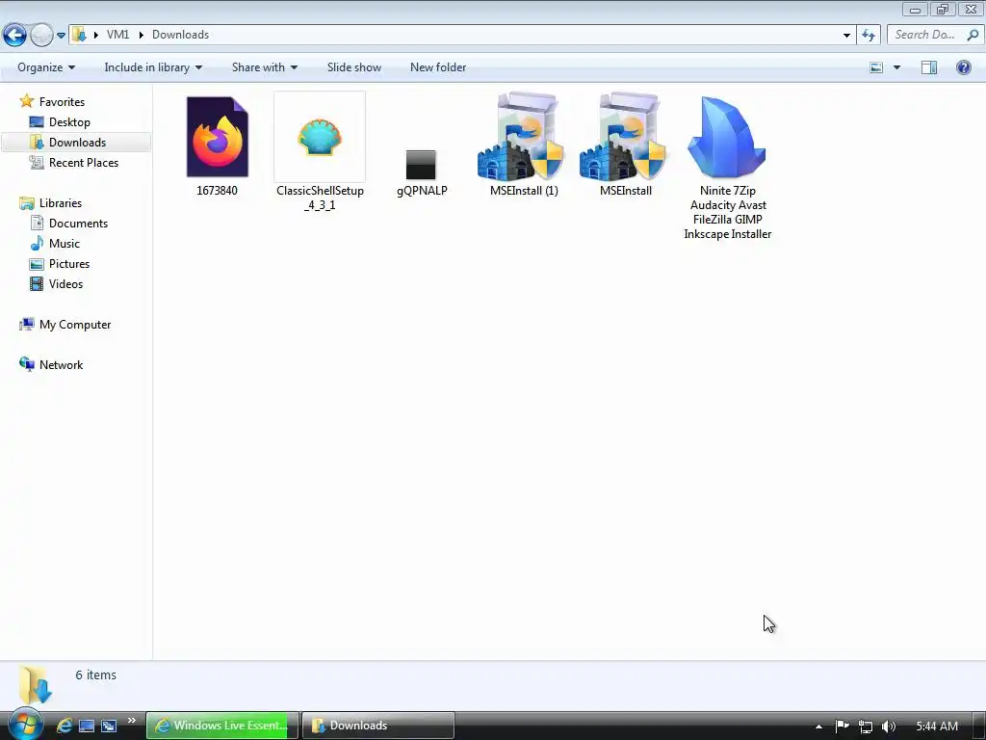
Task: Select the ClassicShellSetup_4_3_1 installer icon
Action: point(320,137)
